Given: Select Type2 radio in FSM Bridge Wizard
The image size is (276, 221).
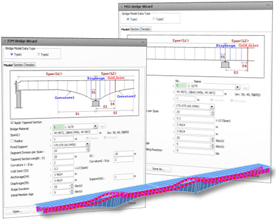Looking at the screenshot, I should pyautogui.click(x=39, y=54).
